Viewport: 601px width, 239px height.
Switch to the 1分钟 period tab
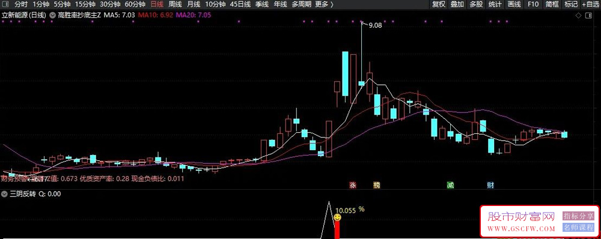click(x=41, y=5)
